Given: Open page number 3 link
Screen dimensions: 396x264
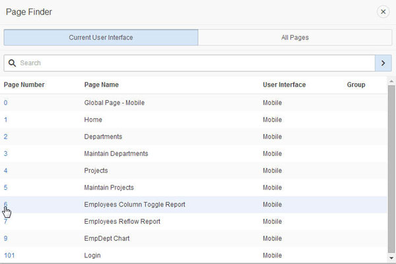Looking at the screenshot, I should (x=6, y=154).
